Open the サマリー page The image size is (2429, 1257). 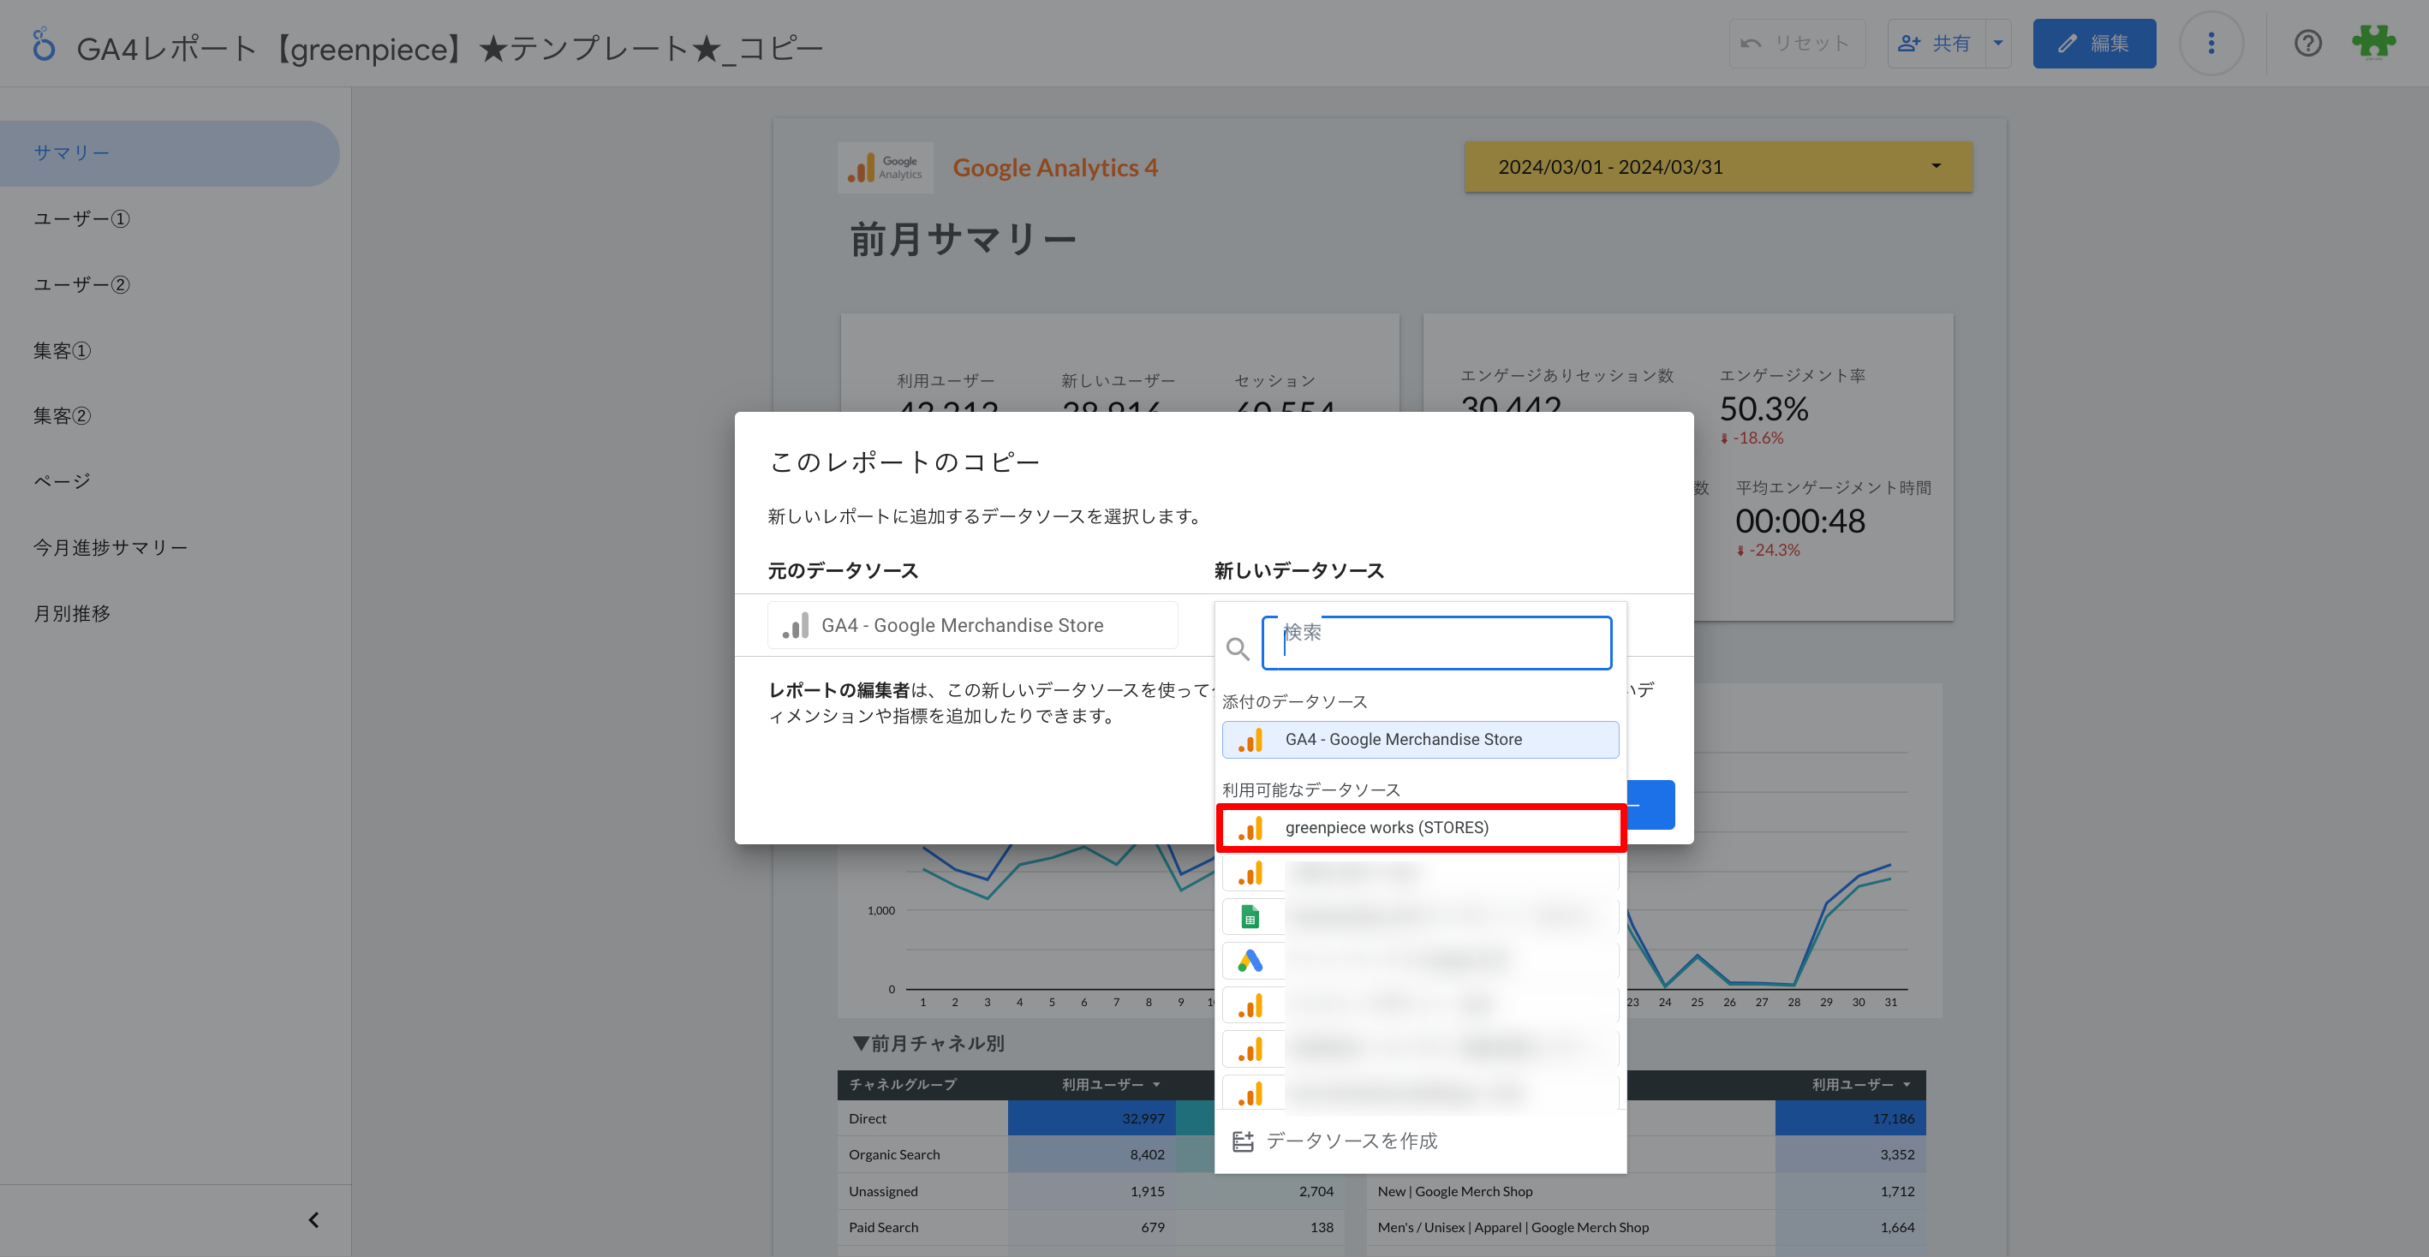(x=170, y=152)
